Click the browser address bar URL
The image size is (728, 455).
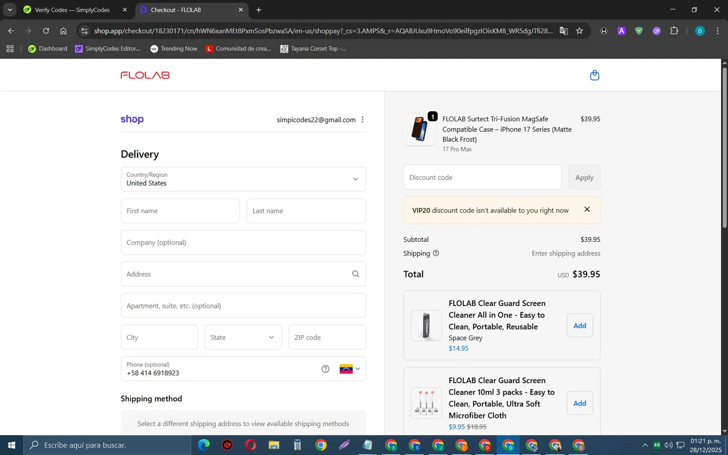click(x=323, y=31)
